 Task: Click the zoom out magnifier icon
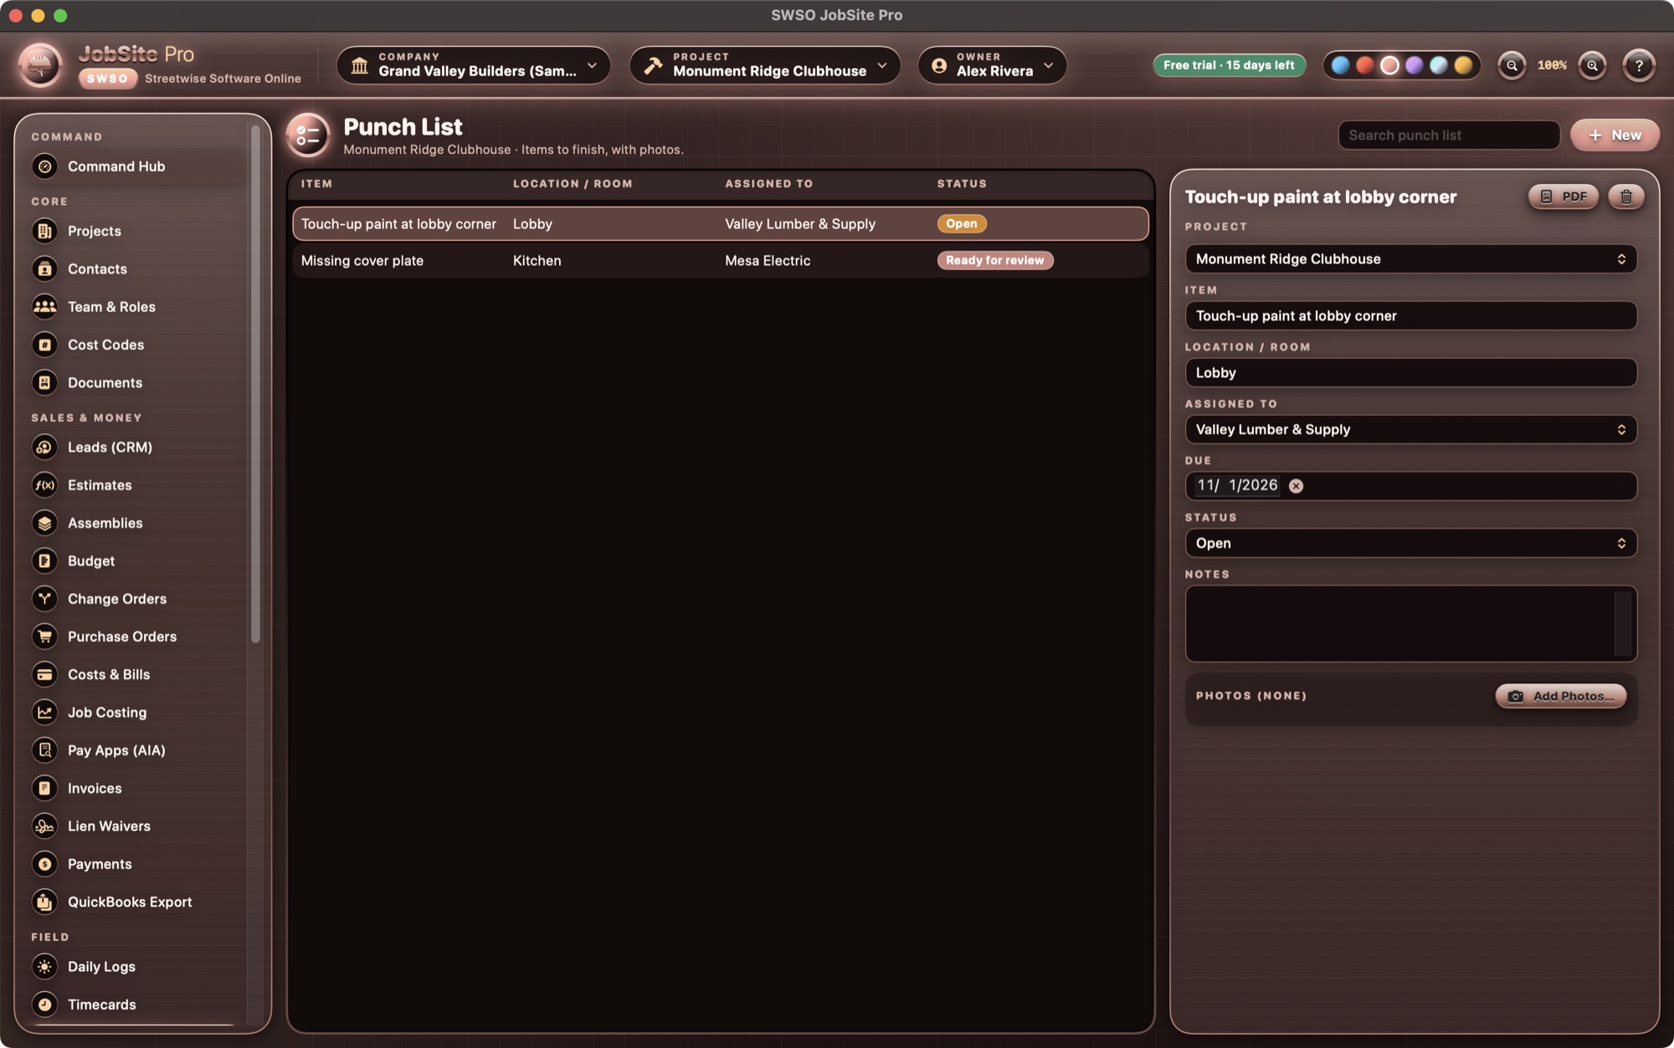tap(1512, 65)
